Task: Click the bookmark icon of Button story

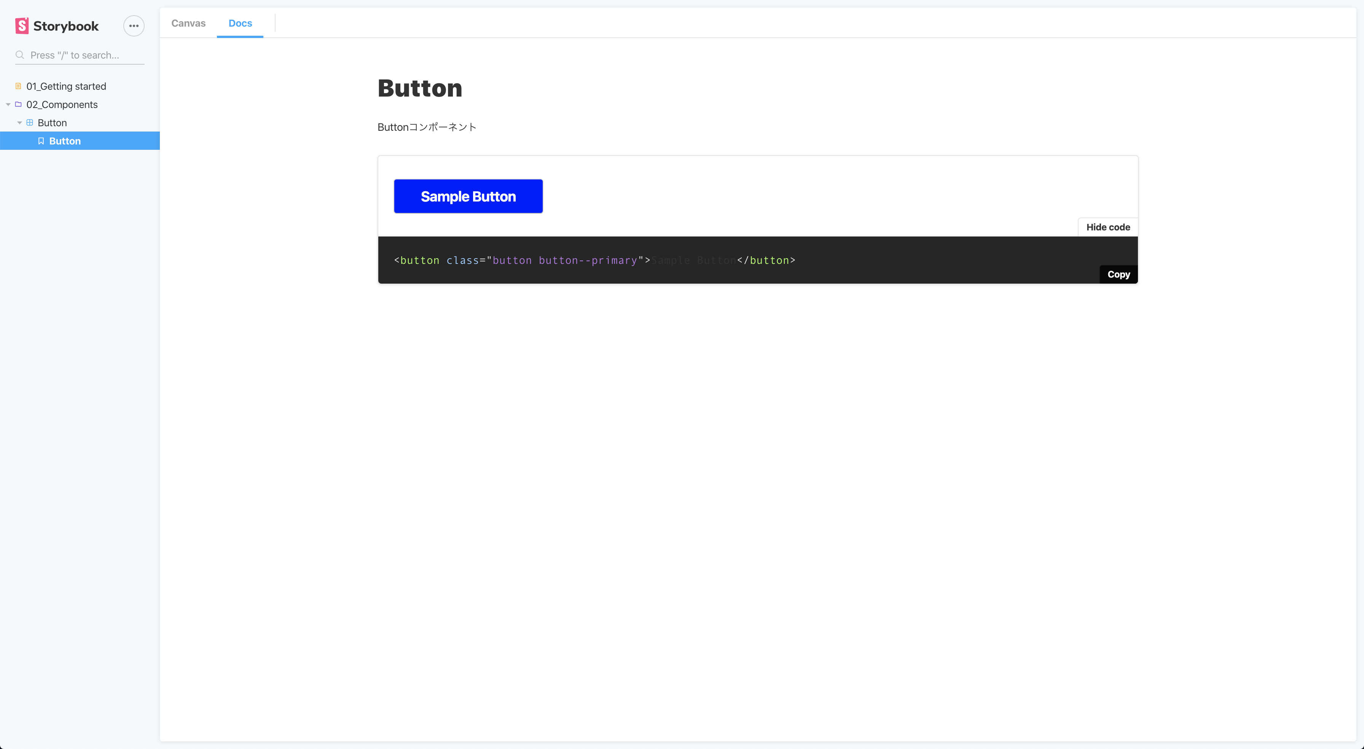Action: click(x=41, y=141)
